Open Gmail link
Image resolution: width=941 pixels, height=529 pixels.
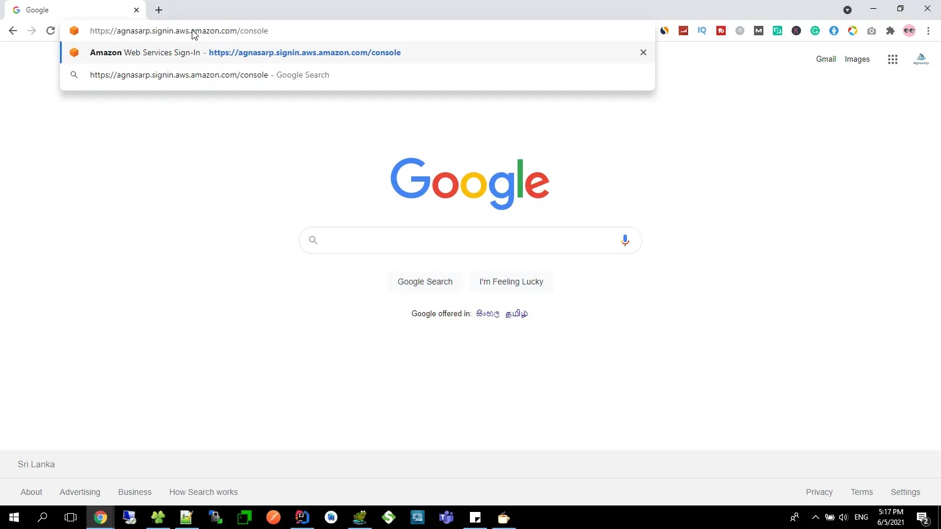(x=826, y=59)
